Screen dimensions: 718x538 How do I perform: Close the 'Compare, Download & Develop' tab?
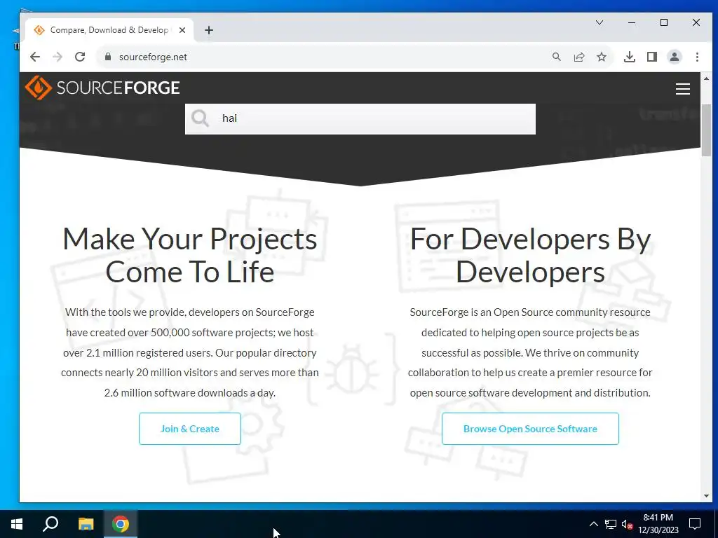pyautogui.click(x=182, y=30)
